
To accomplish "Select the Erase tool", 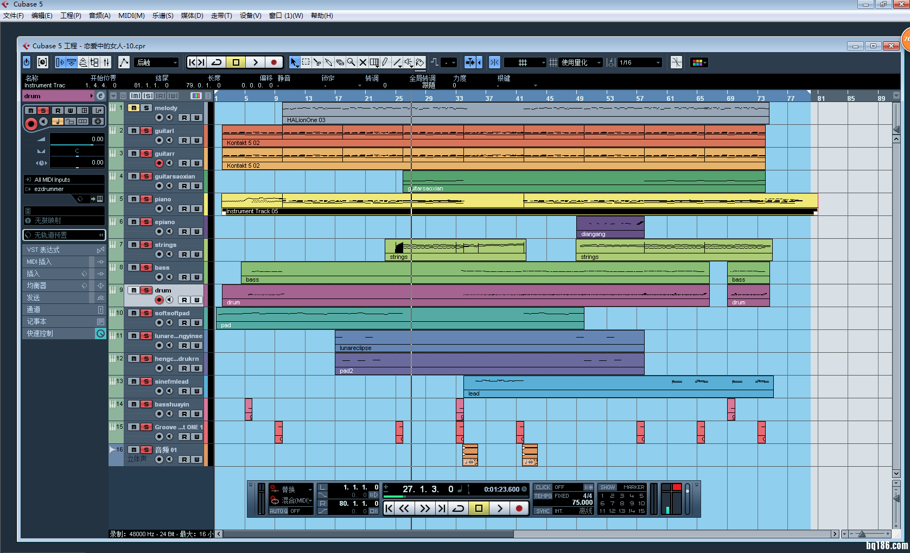I will [340, 62].
